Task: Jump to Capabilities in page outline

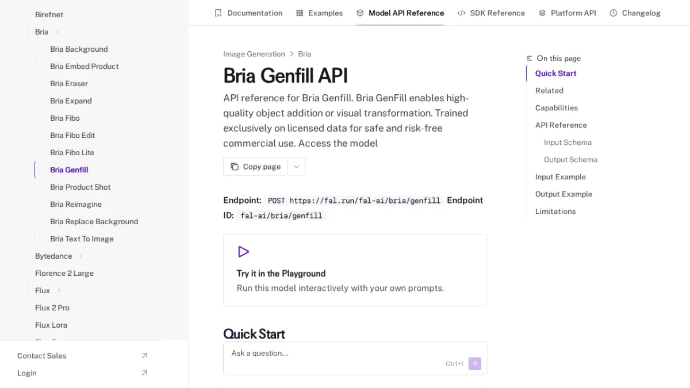Action: [x=557, y=107]
